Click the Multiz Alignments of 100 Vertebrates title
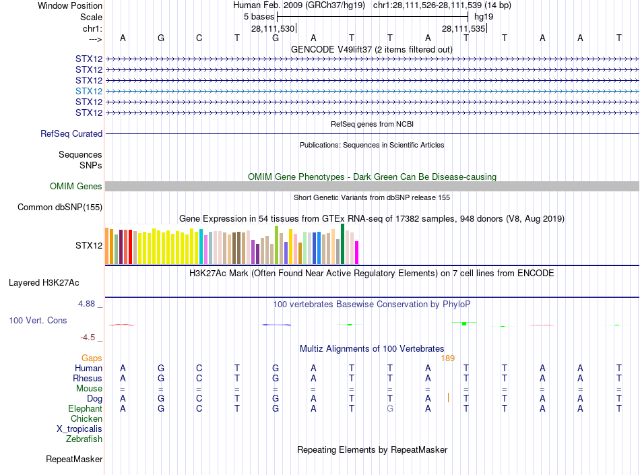 pyautogui.click(x=372, y=348)
